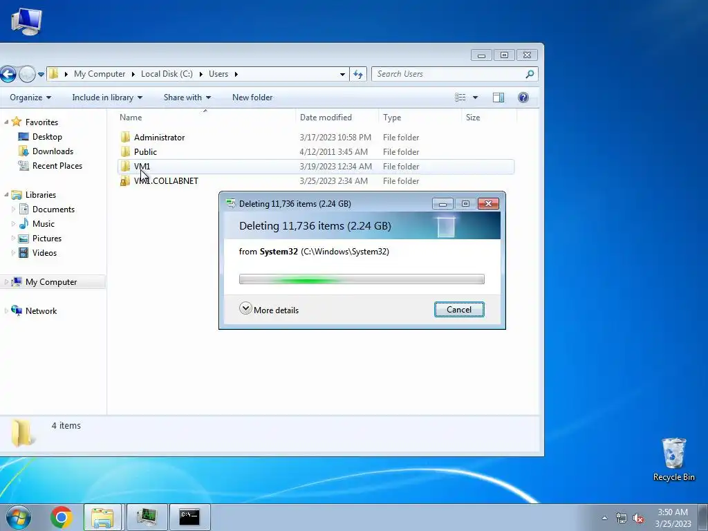Cancel the System32 deletion
Viewport: 708px width, 531px height.
click(459, 309)
